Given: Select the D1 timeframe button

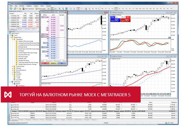Looking at the screenshot, I should click(109, 9).
